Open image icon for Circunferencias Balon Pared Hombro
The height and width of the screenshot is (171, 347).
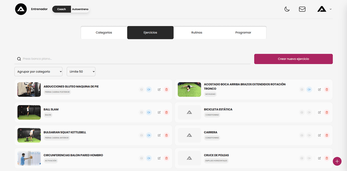(141, 158)
